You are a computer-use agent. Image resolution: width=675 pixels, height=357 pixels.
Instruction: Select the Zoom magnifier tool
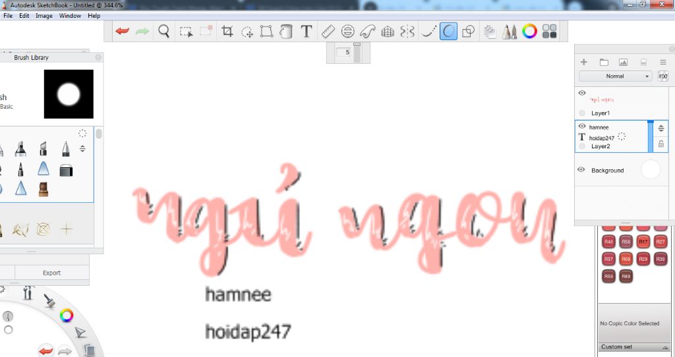click(164, 32)
